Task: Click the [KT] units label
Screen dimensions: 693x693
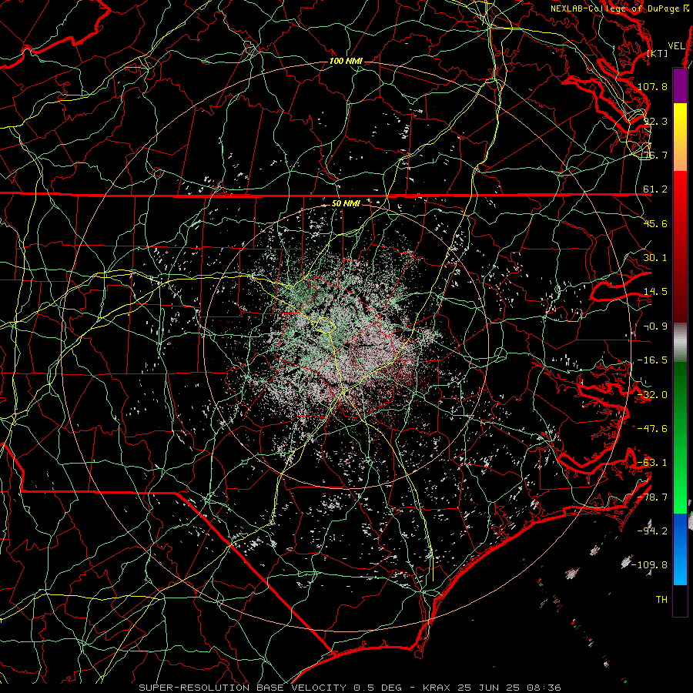Action: [658, 53]
